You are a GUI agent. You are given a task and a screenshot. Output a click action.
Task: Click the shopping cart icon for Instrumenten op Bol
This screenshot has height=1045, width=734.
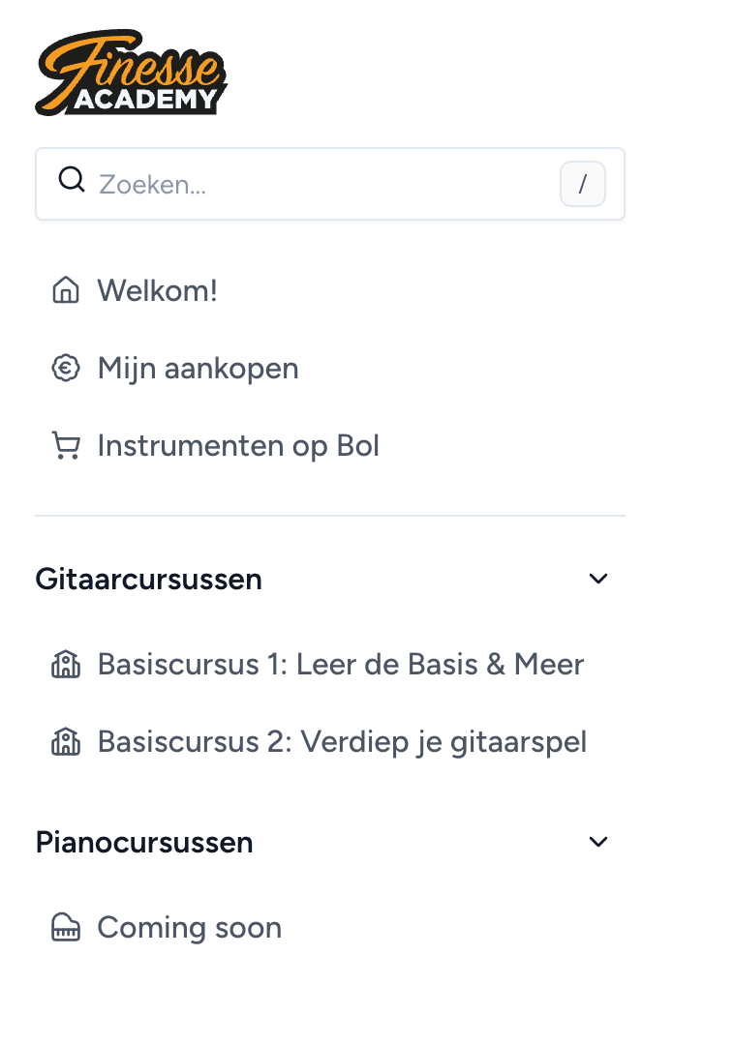tap(66, 445)
